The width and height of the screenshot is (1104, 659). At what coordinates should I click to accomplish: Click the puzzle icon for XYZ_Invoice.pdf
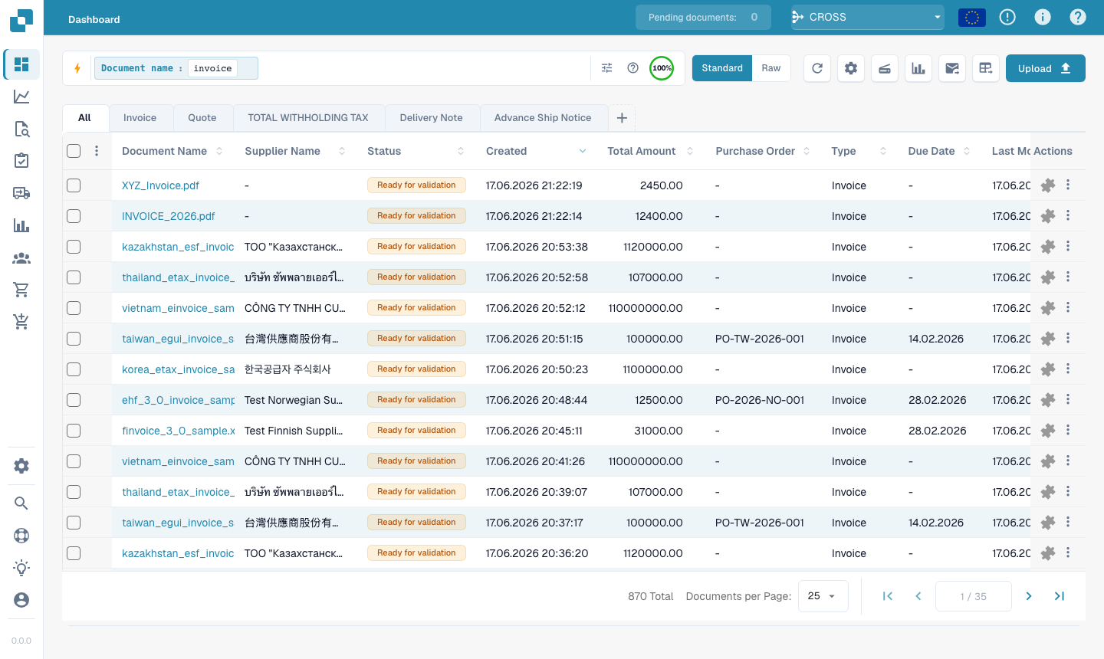pyautogui.click(x=1048, y=185)
